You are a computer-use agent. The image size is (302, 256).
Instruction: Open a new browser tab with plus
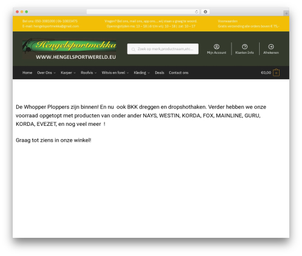pos(286,13)
